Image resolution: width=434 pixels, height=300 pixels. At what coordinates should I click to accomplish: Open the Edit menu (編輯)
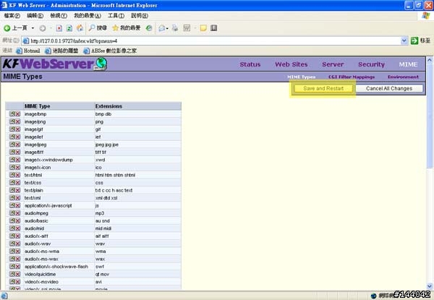coord(35,16)
